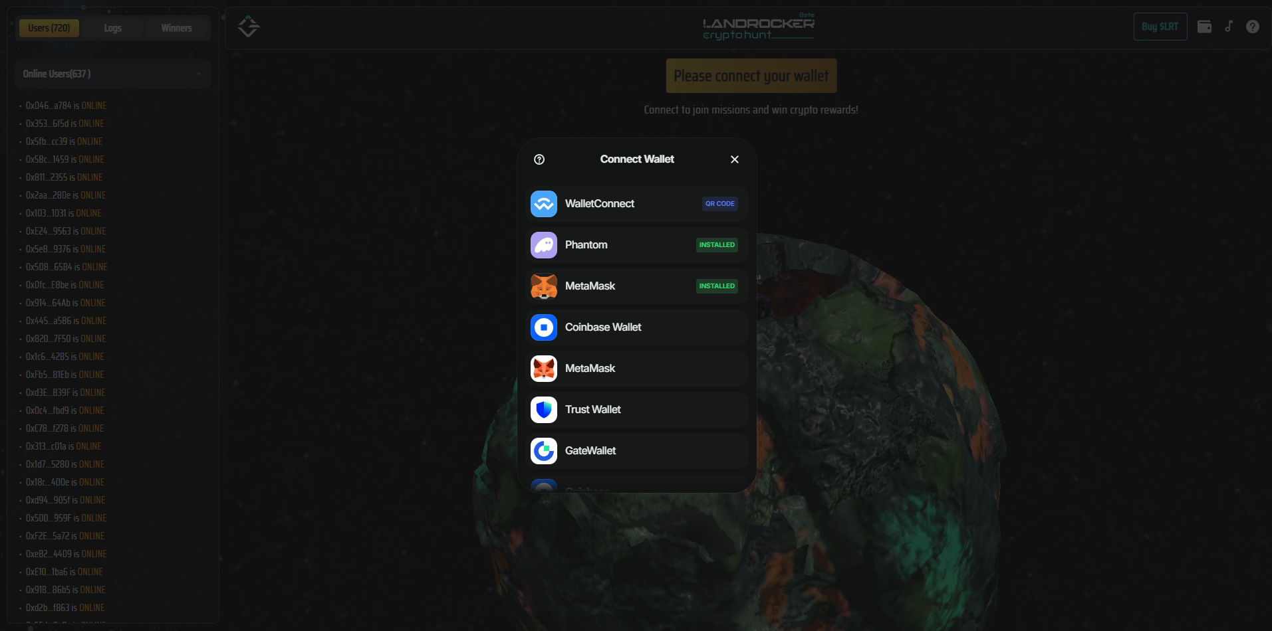The image size is (1272, 631).
Task: Toggle the music note sound icon
Action: tap(1229, 27)
